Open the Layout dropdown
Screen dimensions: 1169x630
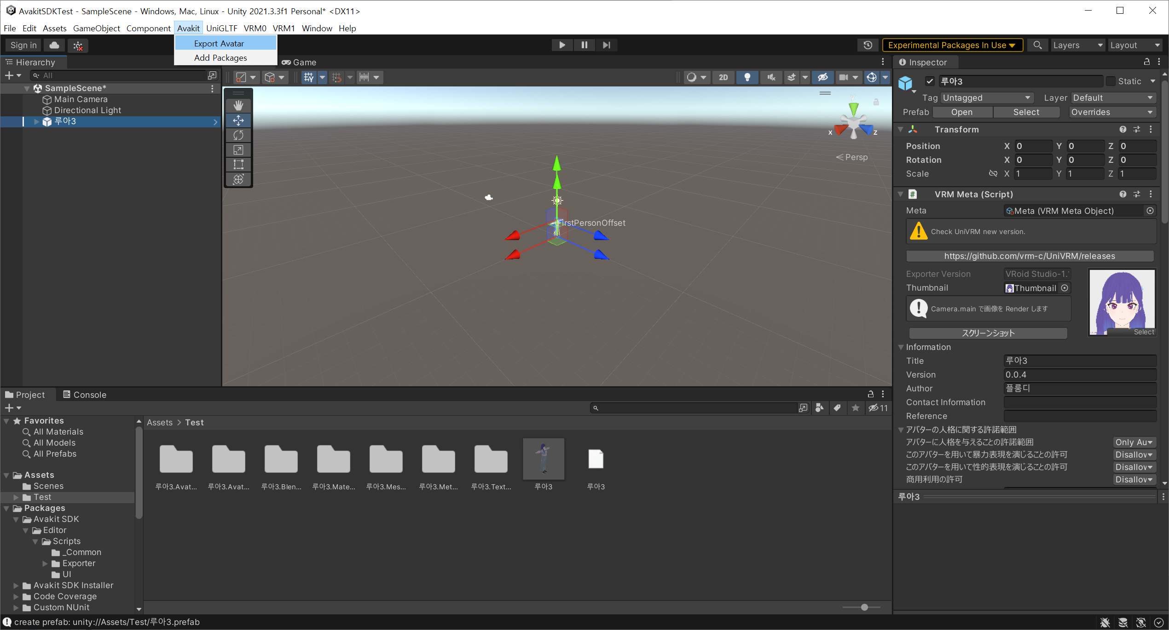point(1134,45)
